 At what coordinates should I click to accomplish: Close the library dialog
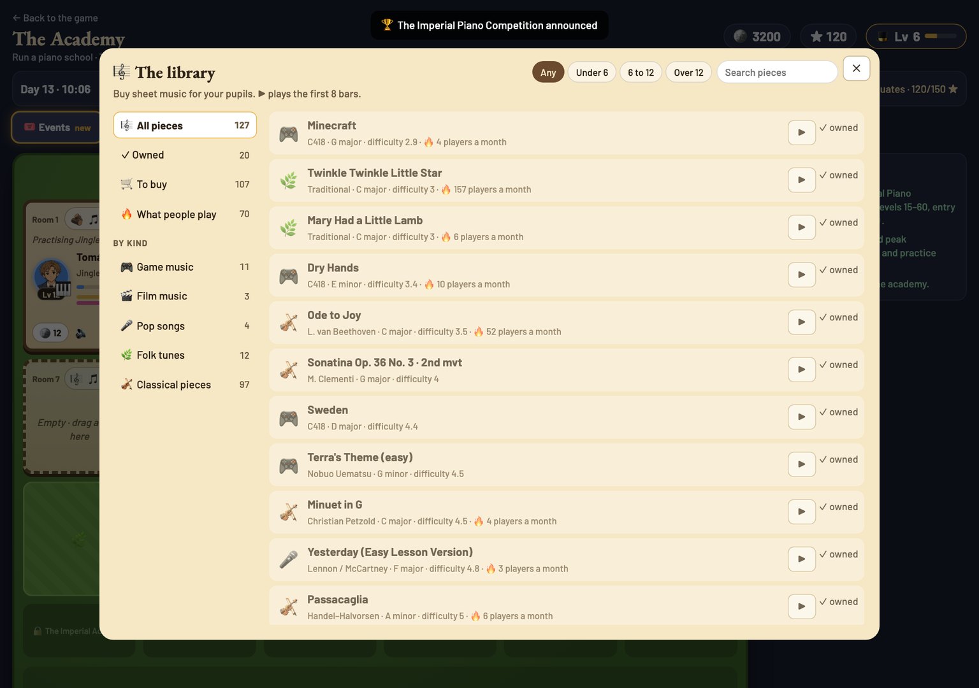[857, 68]
